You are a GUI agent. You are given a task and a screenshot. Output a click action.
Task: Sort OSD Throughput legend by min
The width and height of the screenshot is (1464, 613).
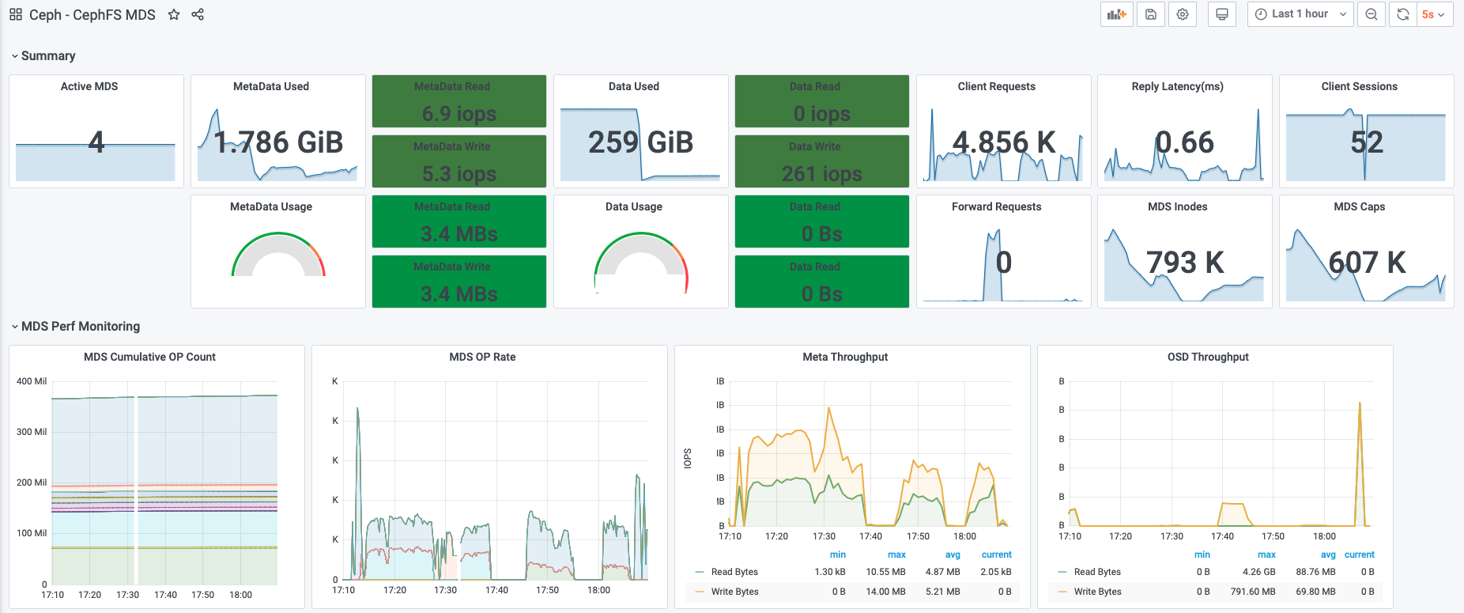1202,554
